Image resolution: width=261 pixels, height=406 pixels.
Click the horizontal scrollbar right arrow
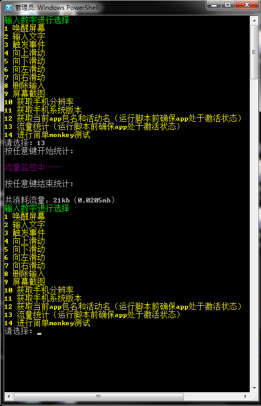click(246, 396)
